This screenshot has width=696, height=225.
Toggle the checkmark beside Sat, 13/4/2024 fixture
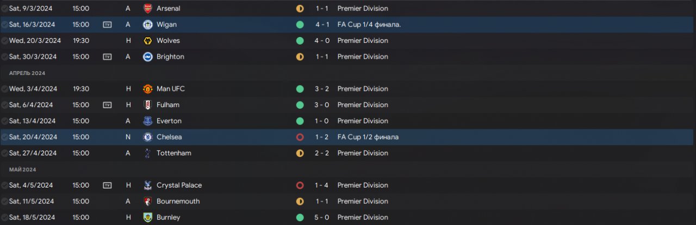click(4, 121)
